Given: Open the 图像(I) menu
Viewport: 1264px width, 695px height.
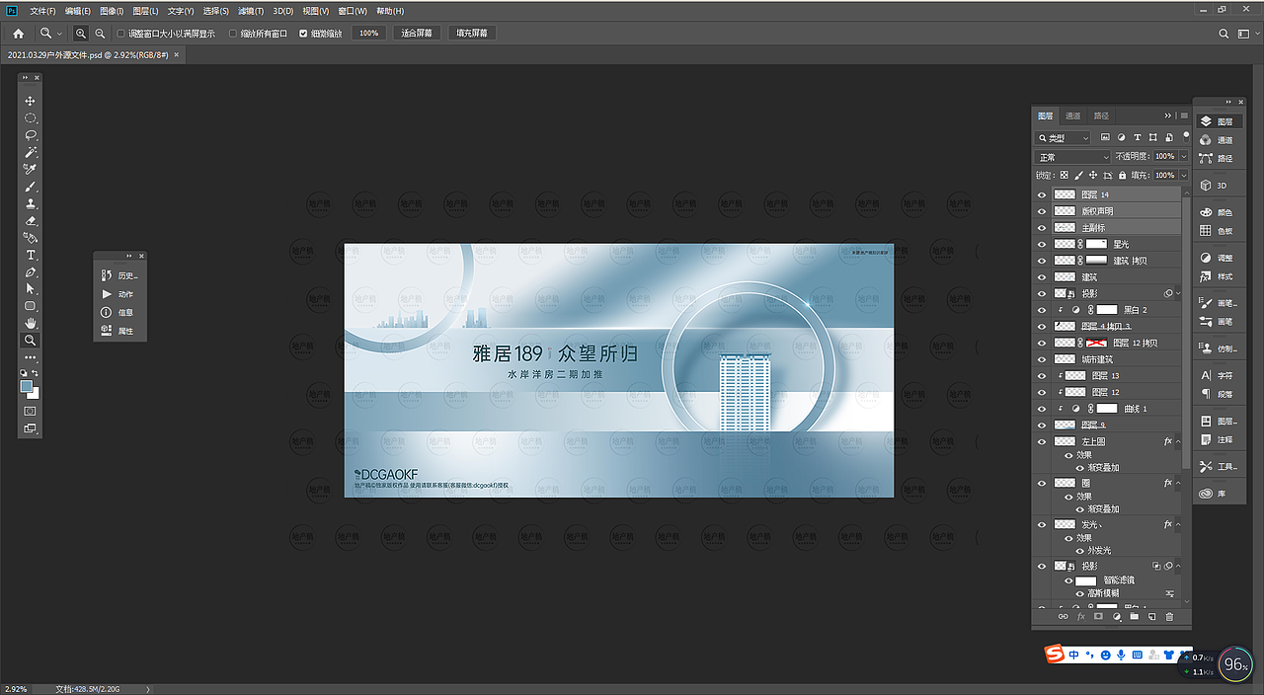Looking at the screenshot, I should click(x=112, y=11).
